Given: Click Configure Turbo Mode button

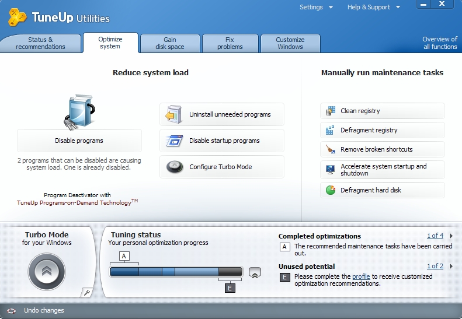Looking at the screenshot, I should [222, 167].
